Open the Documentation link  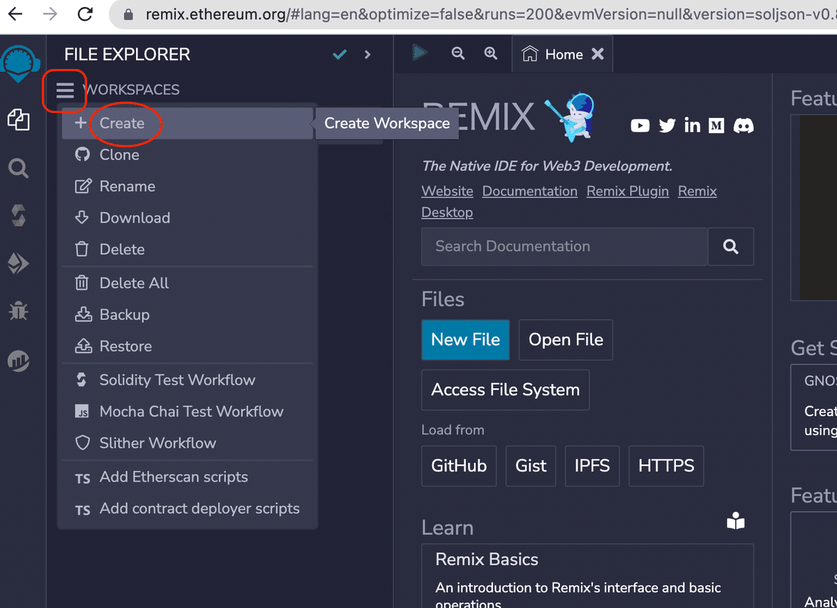pyautogui.click(x=530, y=191)
